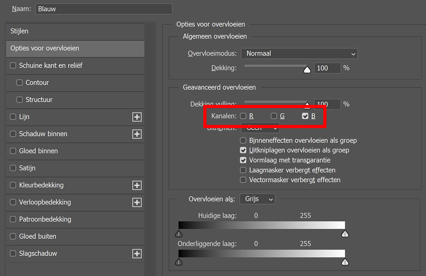Enable the G channel checkbox

[x=274, y=116]
